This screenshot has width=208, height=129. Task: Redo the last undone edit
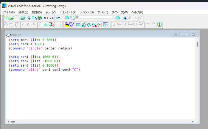coord(52,18)
